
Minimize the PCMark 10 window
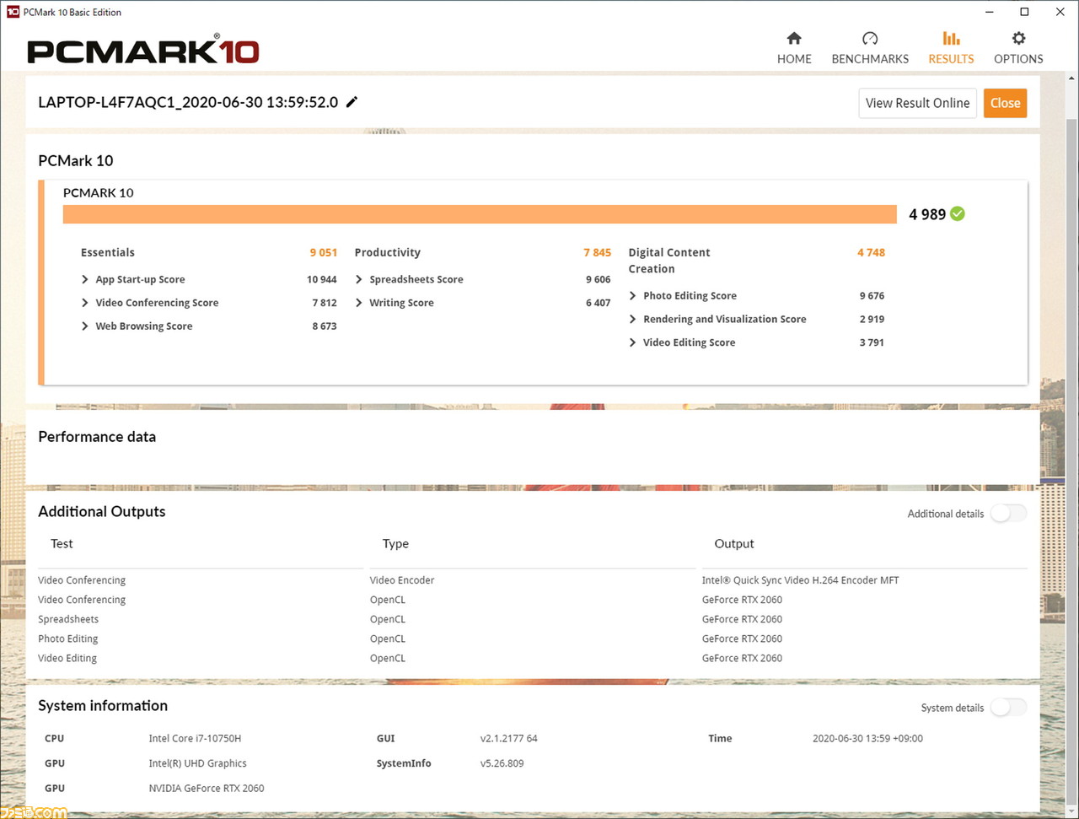pyautogui.click(x=988, y=12)
